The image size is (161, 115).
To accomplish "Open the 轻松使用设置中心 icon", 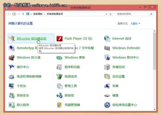I will click(107, 105).
